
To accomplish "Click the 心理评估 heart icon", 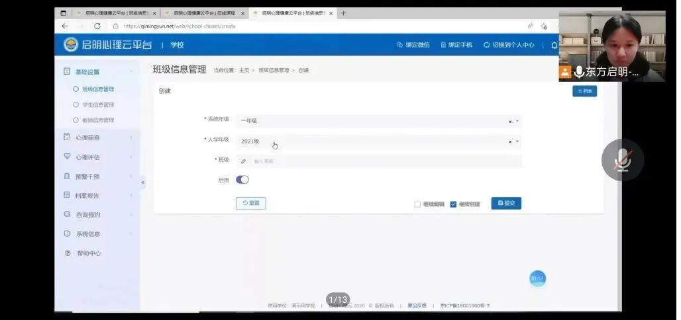I will [x=67, y=156].
